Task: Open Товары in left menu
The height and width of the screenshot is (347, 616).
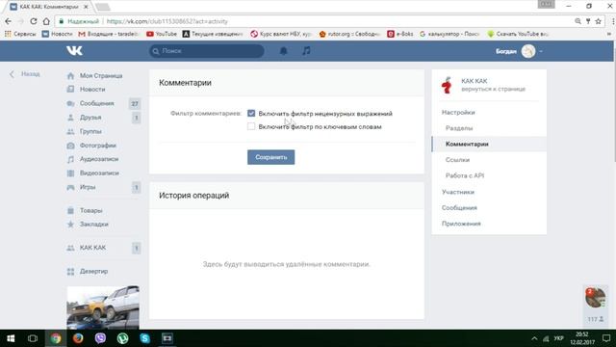Action: (x=91, y=210)
